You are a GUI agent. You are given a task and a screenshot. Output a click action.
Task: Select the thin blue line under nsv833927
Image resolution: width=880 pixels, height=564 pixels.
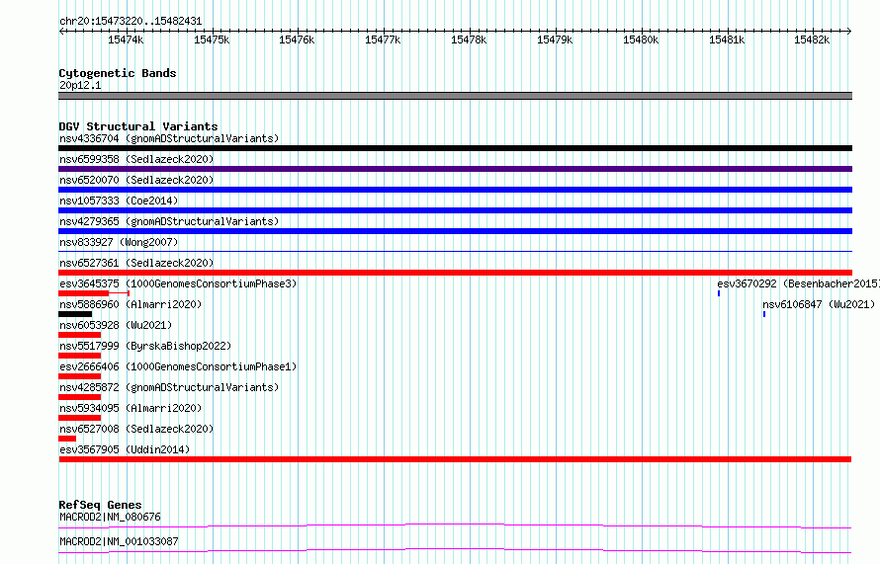455,251
